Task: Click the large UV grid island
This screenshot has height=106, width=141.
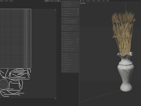Action: [16, 39]
